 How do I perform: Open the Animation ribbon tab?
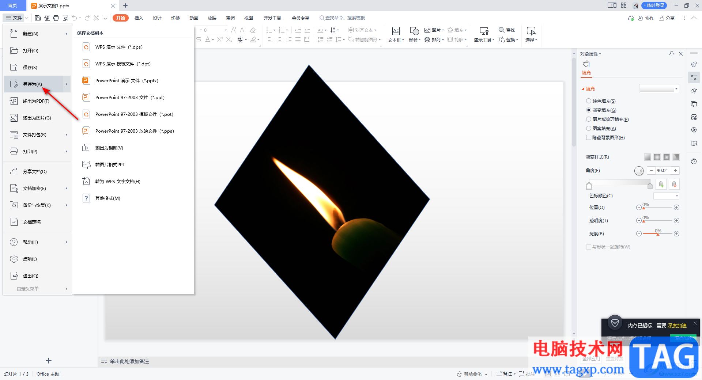[x=194, y=18]
